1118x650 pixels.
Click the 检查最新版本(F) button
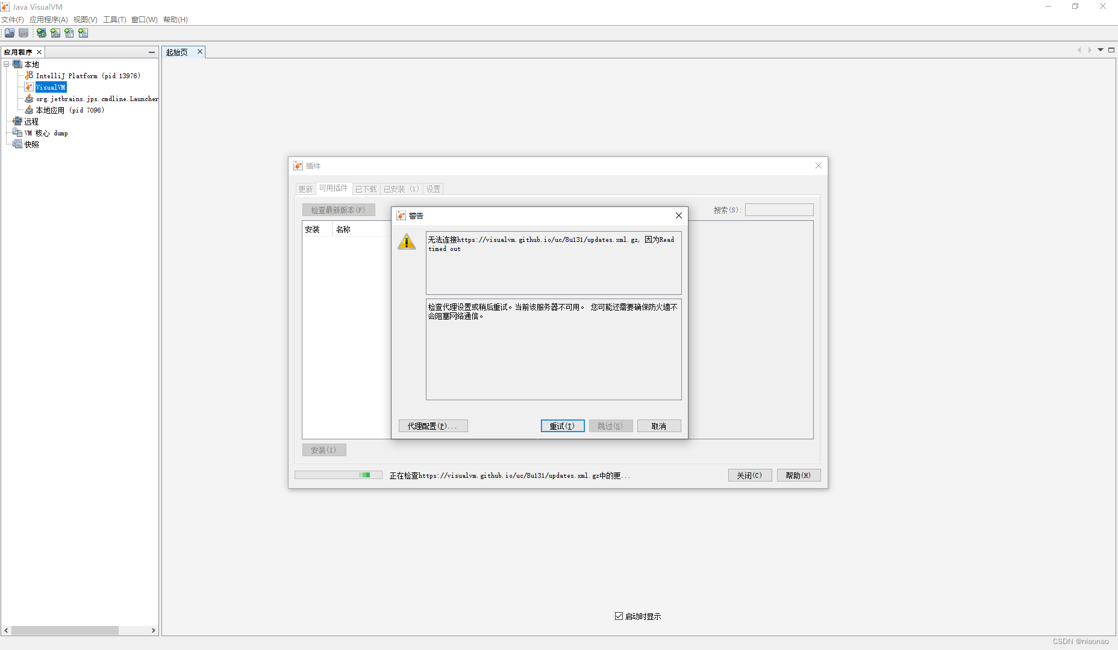(339, 210)
